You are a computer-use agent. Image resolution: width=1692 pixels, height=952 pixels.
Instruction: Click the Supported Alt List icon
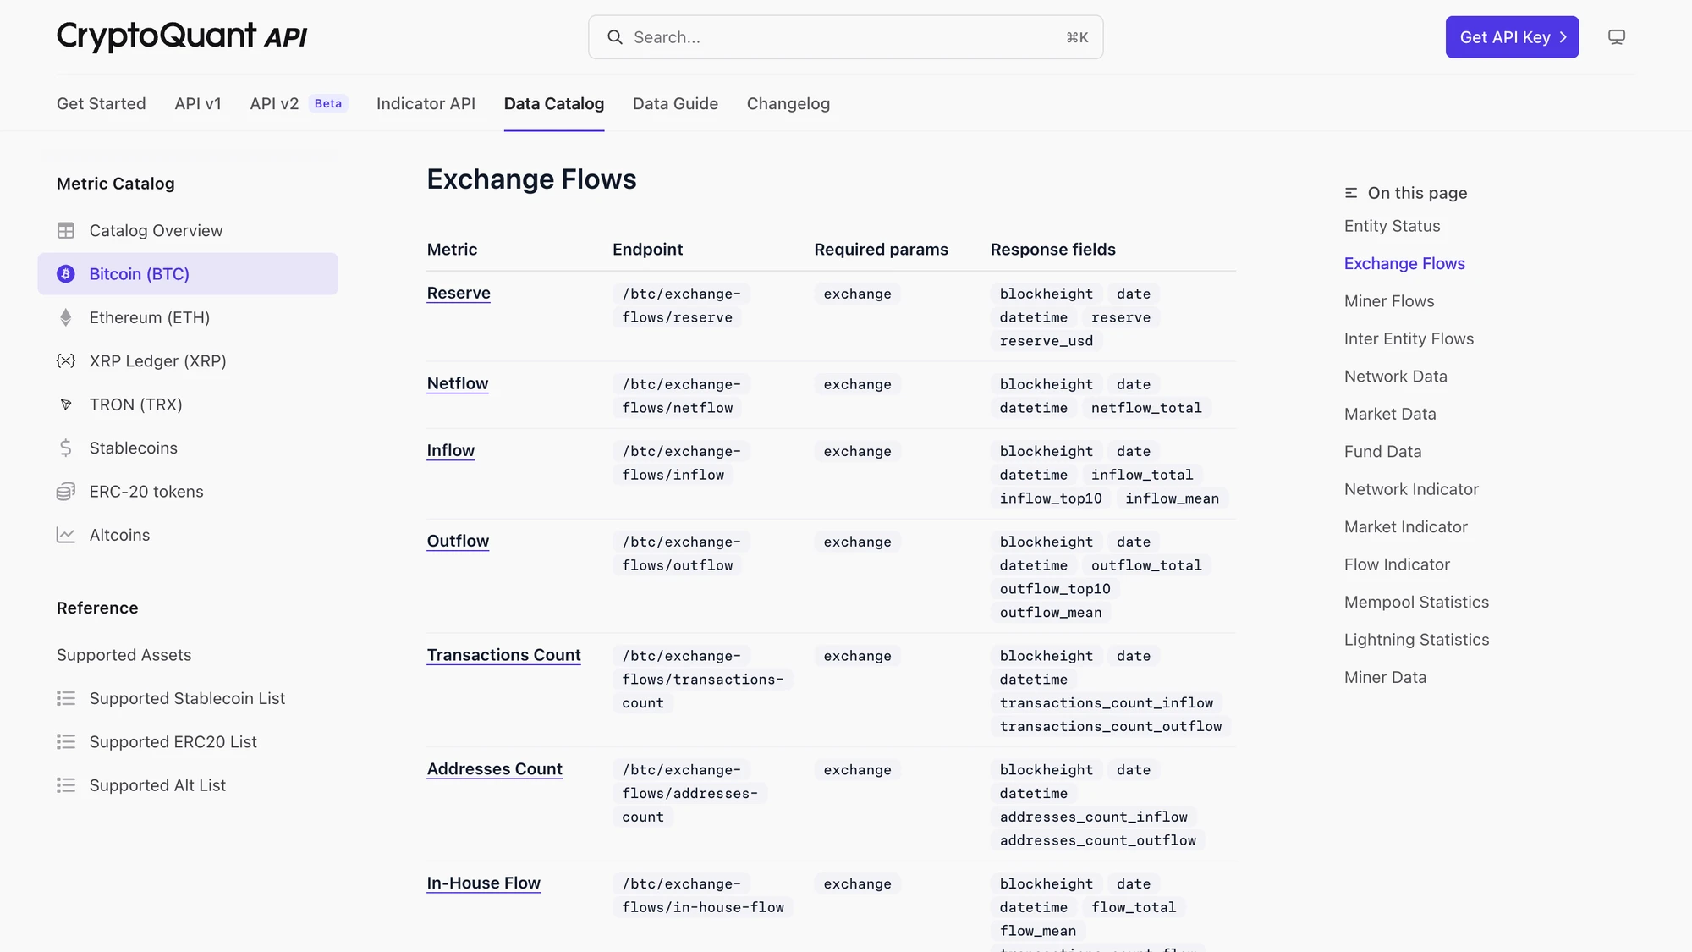(66, 785)
